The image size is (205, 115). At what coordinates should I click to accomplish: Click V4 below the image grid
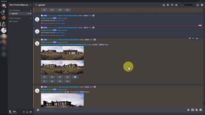68,81
